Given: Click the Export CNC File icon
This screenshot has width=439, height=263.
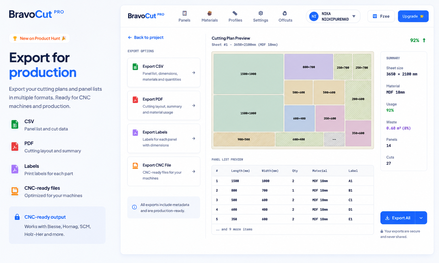Looking at the screenshot, I should [x=135, y=165].
